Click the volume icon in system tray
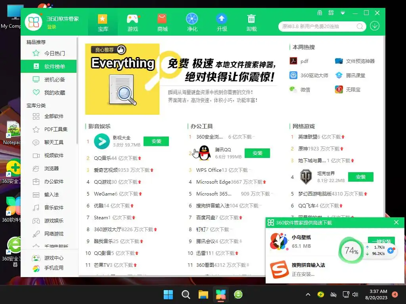 tap(355, 294)
